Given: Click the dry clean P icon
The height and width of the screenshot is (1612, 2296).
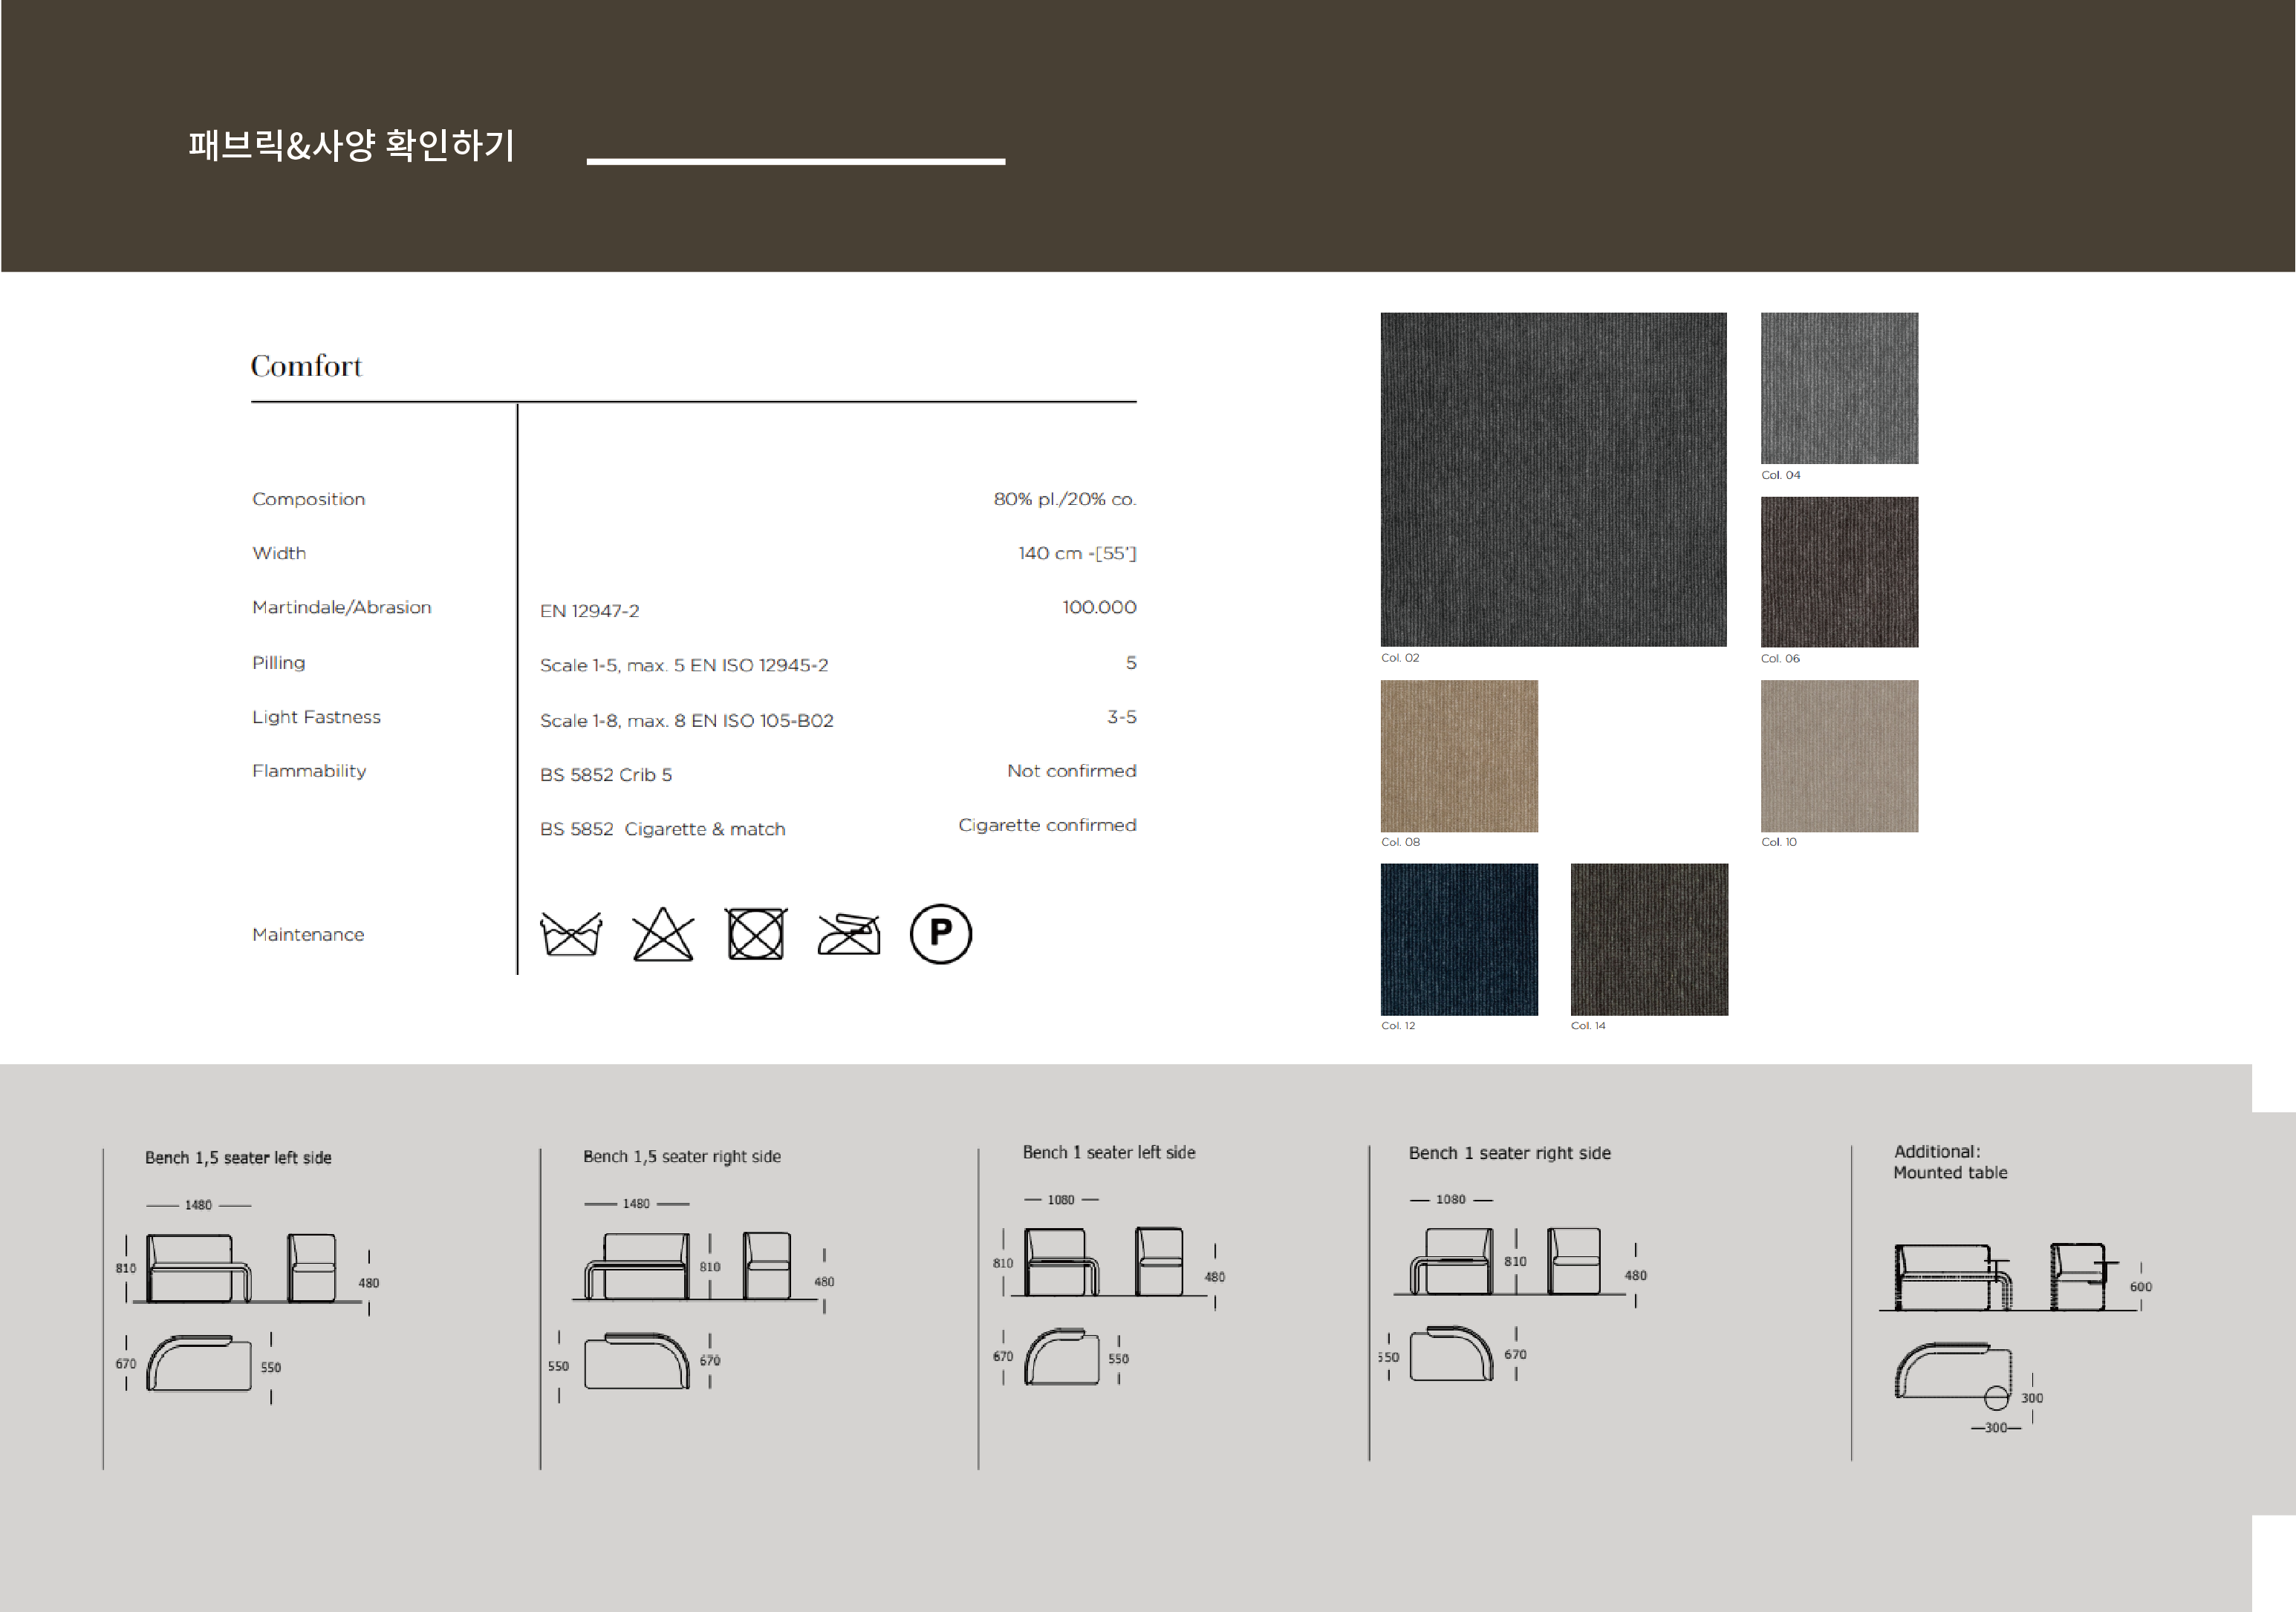Looking at the screenshot, I should (x=940, y=934).
